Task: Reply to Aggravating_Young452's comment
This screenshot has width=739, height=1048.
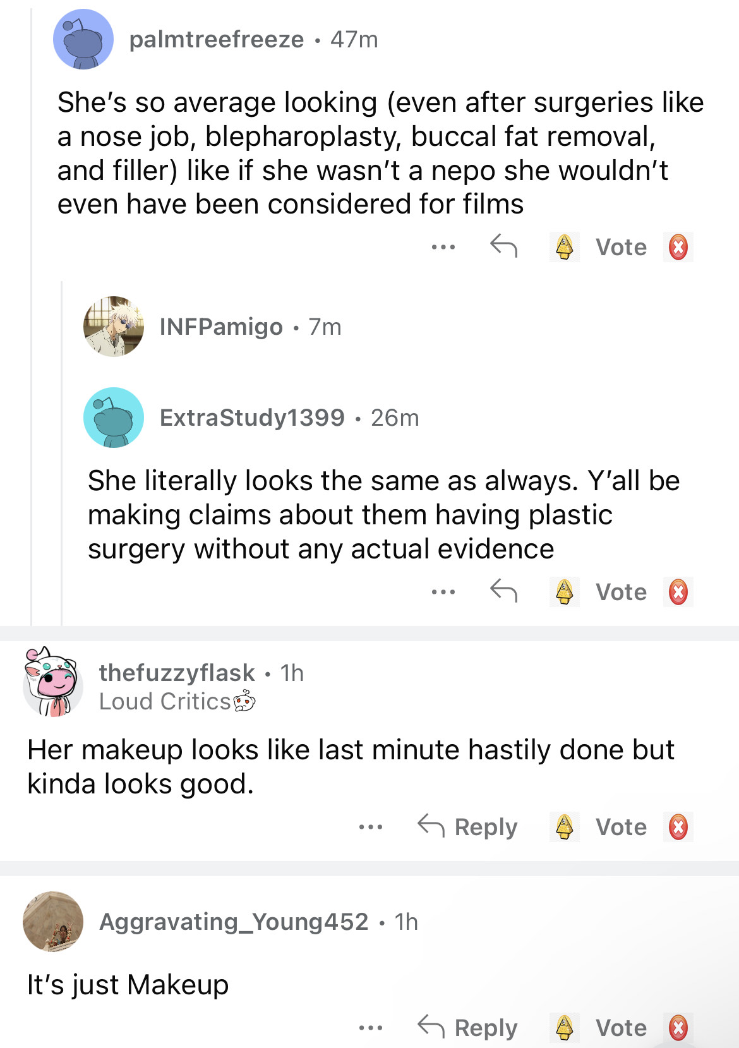Action: pos(468,1027)
